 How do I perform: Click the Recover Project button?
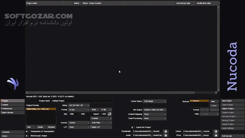pos(232,116)
